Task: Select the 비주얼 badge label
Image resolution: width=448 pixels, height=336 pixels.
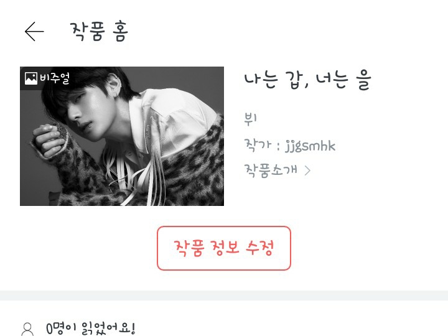Action: (55, 78)
